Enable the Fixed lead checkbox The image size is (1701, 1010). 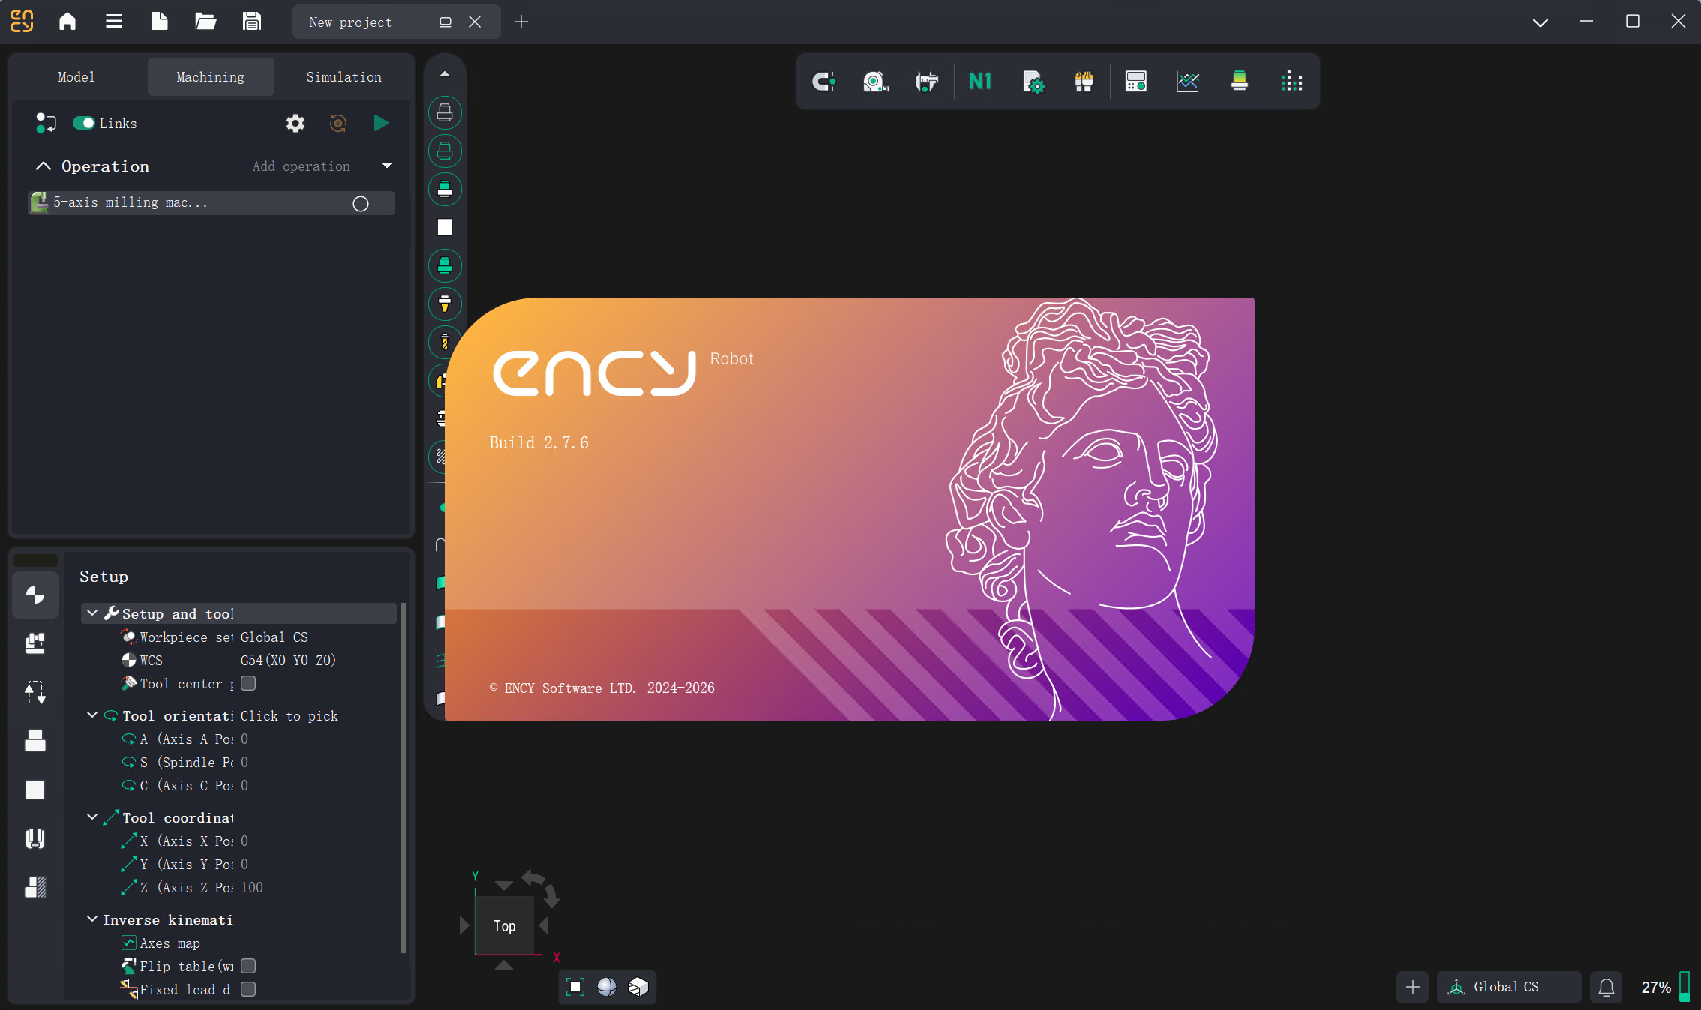point(248,989)
